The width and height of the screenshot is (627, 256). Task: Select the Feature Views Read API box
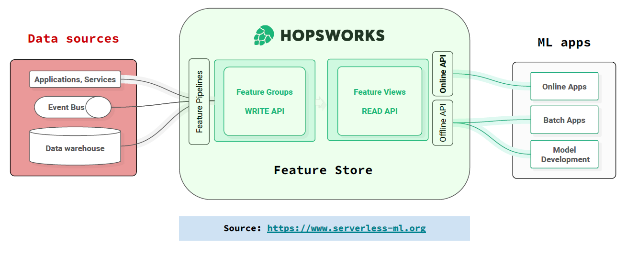click(380, 101)
